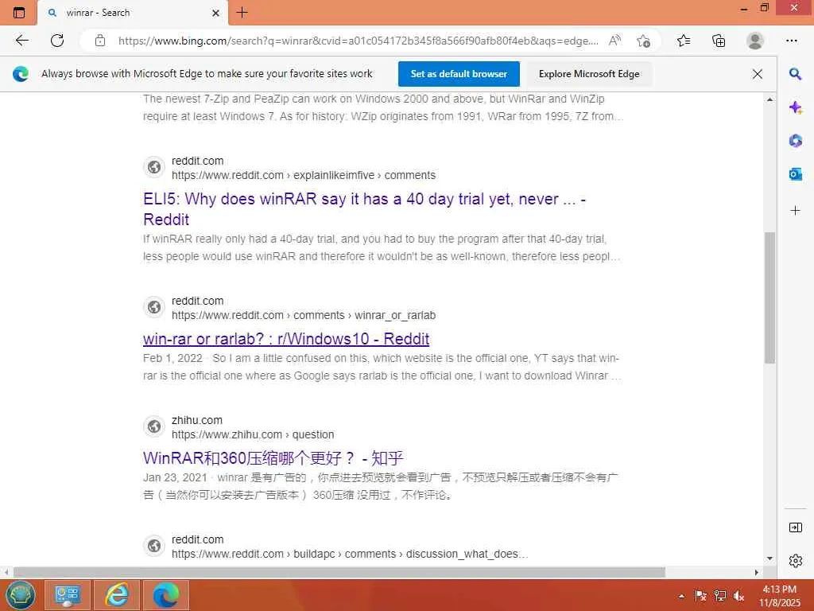This screenshot has height=611, width=814.
Task: Open Microsoft 365 sidebar icon
Action: click(x=795, y=141)
